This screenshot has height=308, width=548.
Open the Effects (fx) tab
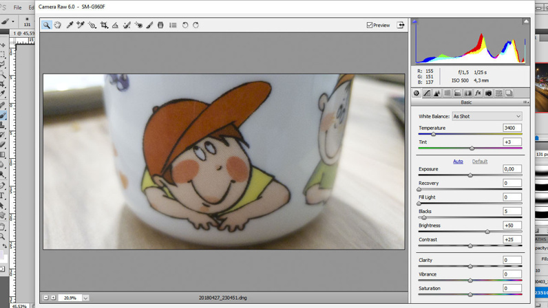[478, 93]
